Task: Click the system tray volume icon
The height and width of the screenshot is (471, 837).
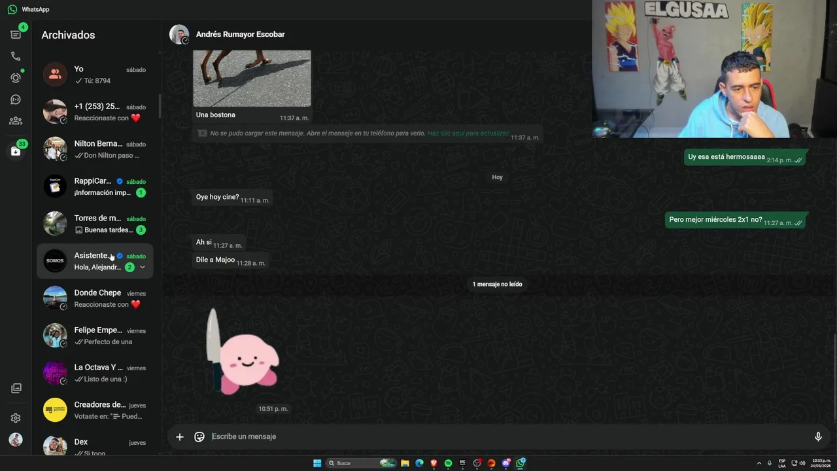Action: point(802,463)
